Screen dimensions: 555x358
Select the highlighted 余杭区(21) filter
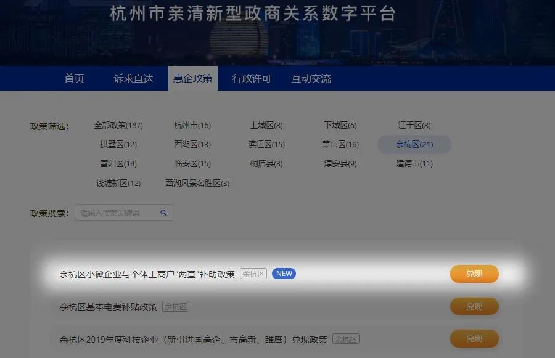(414, 145)
